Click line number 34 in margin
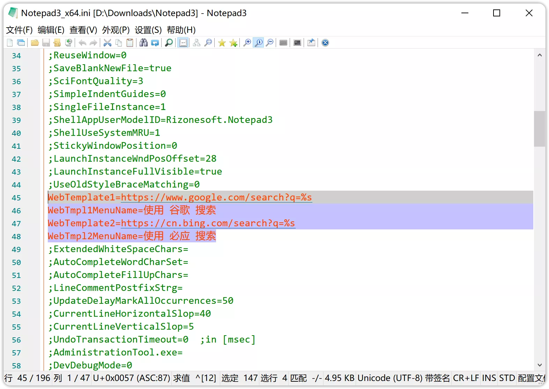The width and height of the screenshot is (549, 389). 16,56
